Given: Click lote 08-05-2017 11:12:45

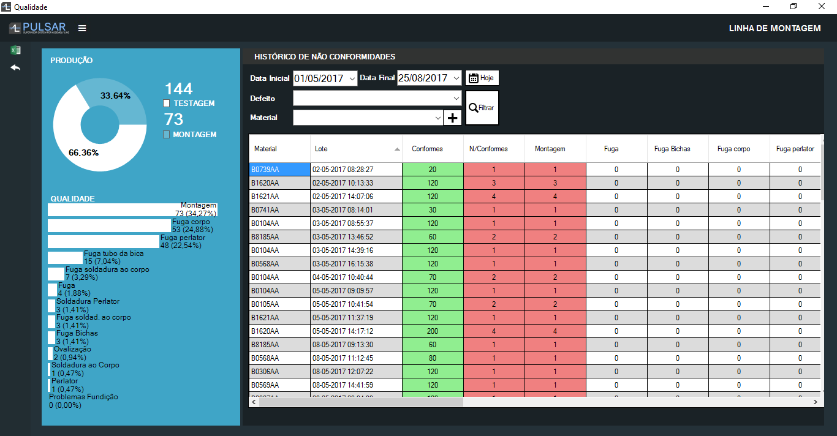Looking at the screenshot, I should click(x=357, y=358).
